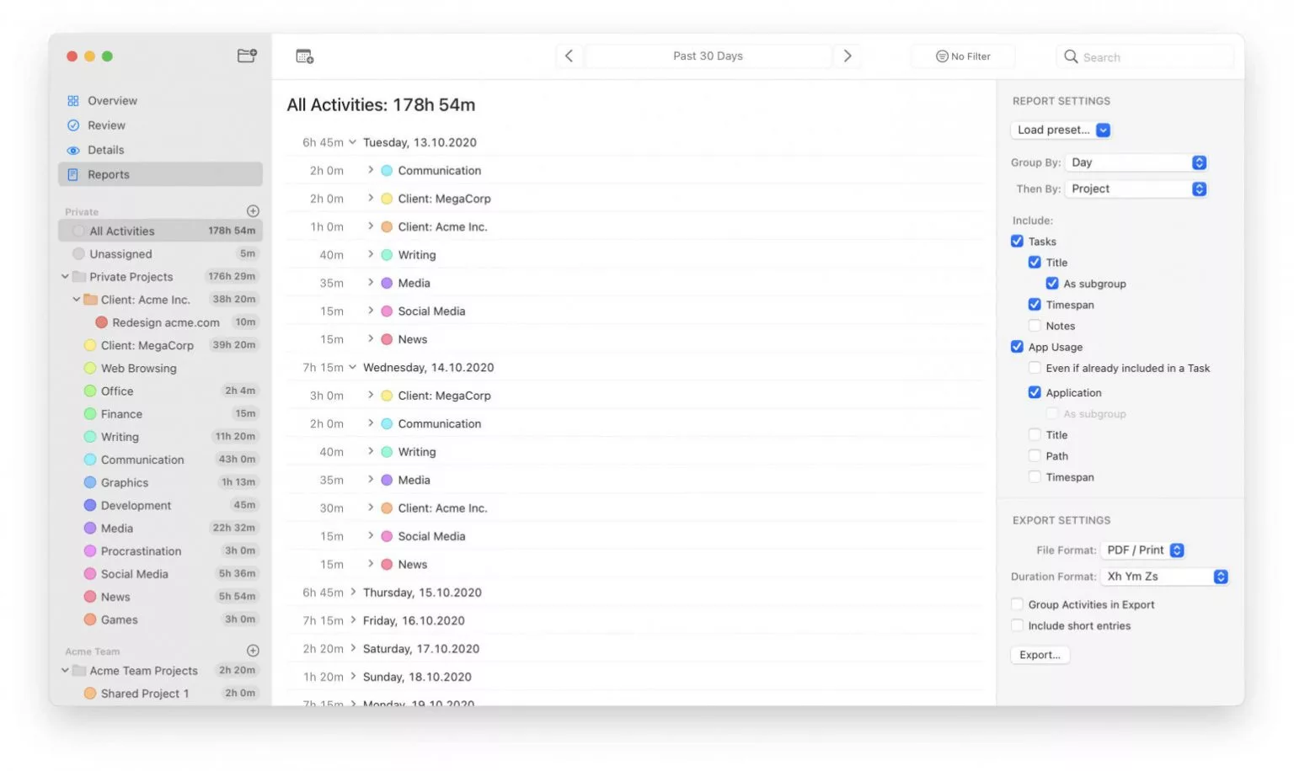Open the File Format dropdown

(x=1144, y=550)
